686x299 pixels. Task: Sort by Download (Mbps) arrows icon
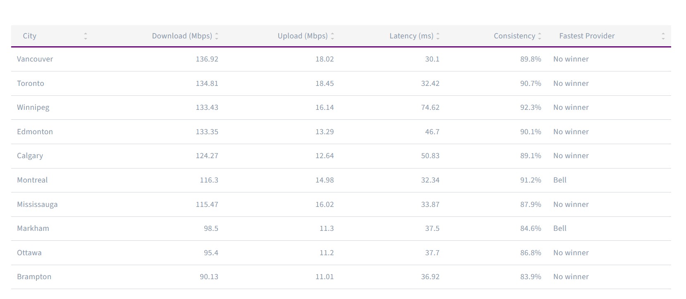(217, 36)
